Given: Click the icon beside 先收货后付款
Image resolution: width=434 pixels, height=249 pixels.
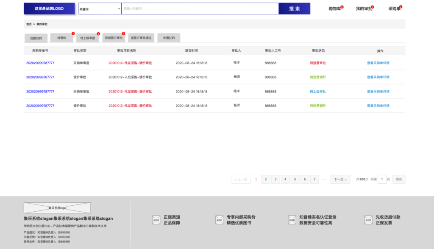Looking at the screenshot, I should [368, 220].
